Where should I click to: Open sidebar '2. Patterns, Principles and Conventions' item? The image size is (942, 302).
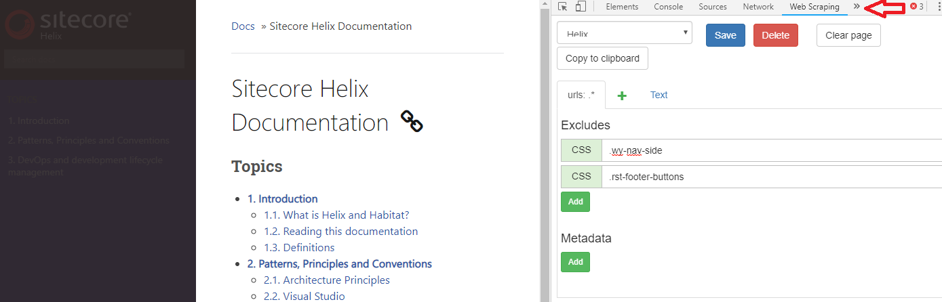pos(89,141)
